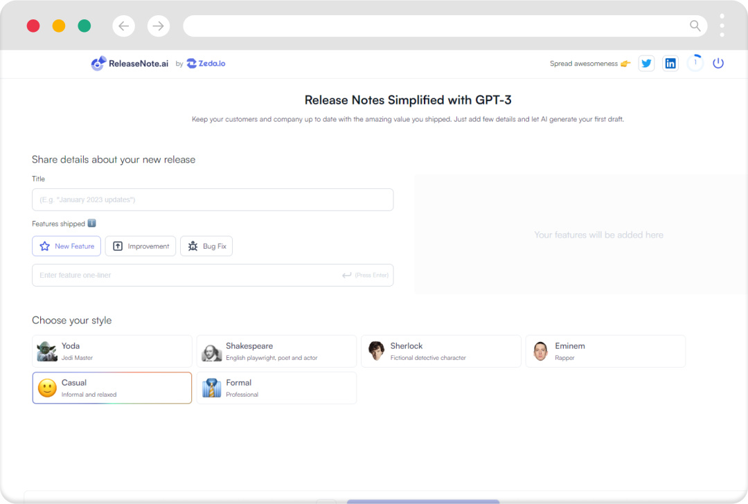
Task: Click the browser search magnifier icon
Action: pos(695,26)
